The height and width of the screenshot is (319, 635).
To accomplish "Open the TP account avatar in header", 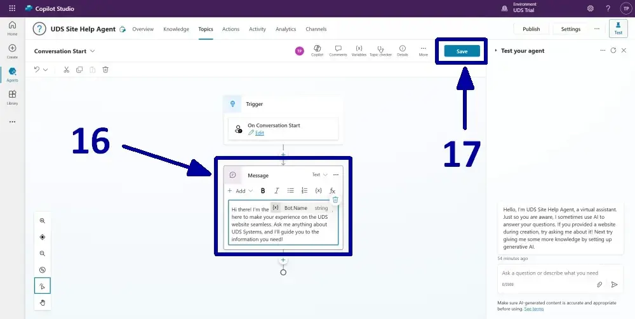I will [625, 8].
